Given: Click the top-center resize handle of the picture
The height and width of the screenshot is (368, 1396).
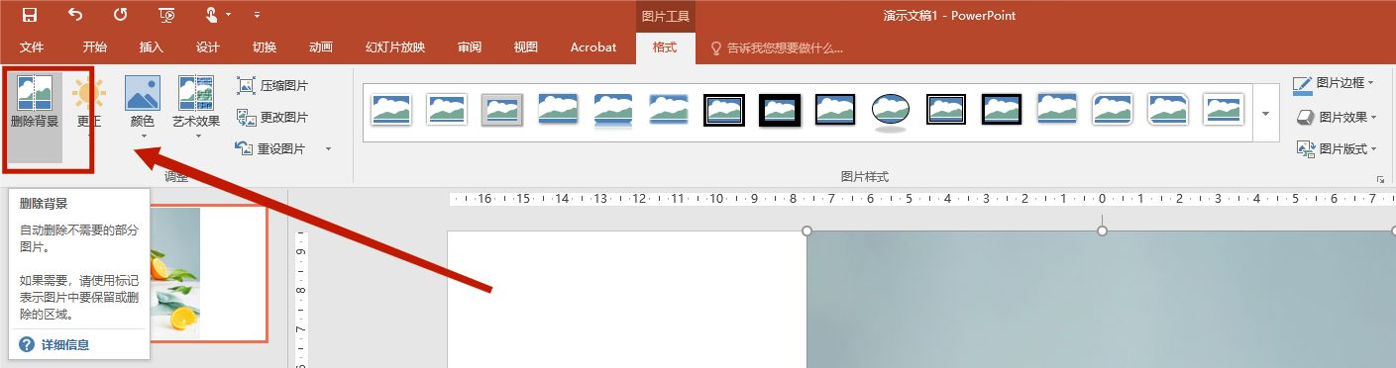Looking at the screenshot, I should tap(1102, 230).
